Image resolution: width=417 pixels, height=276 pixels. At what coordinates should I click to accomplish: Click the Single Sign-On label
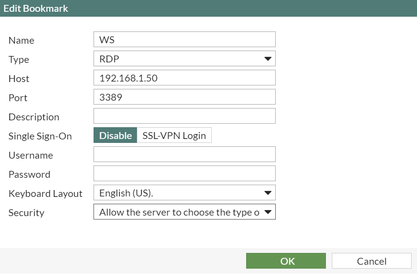(x=40, y=136)
